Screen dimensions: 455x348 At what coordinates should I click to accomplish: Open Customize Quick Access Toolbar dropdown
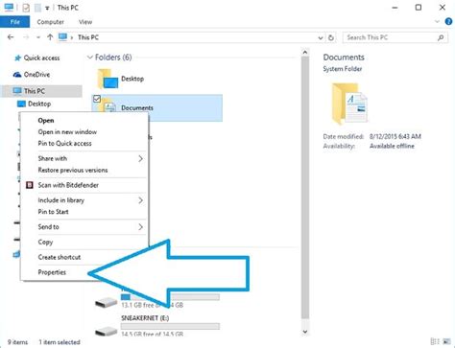pos(47,9)
